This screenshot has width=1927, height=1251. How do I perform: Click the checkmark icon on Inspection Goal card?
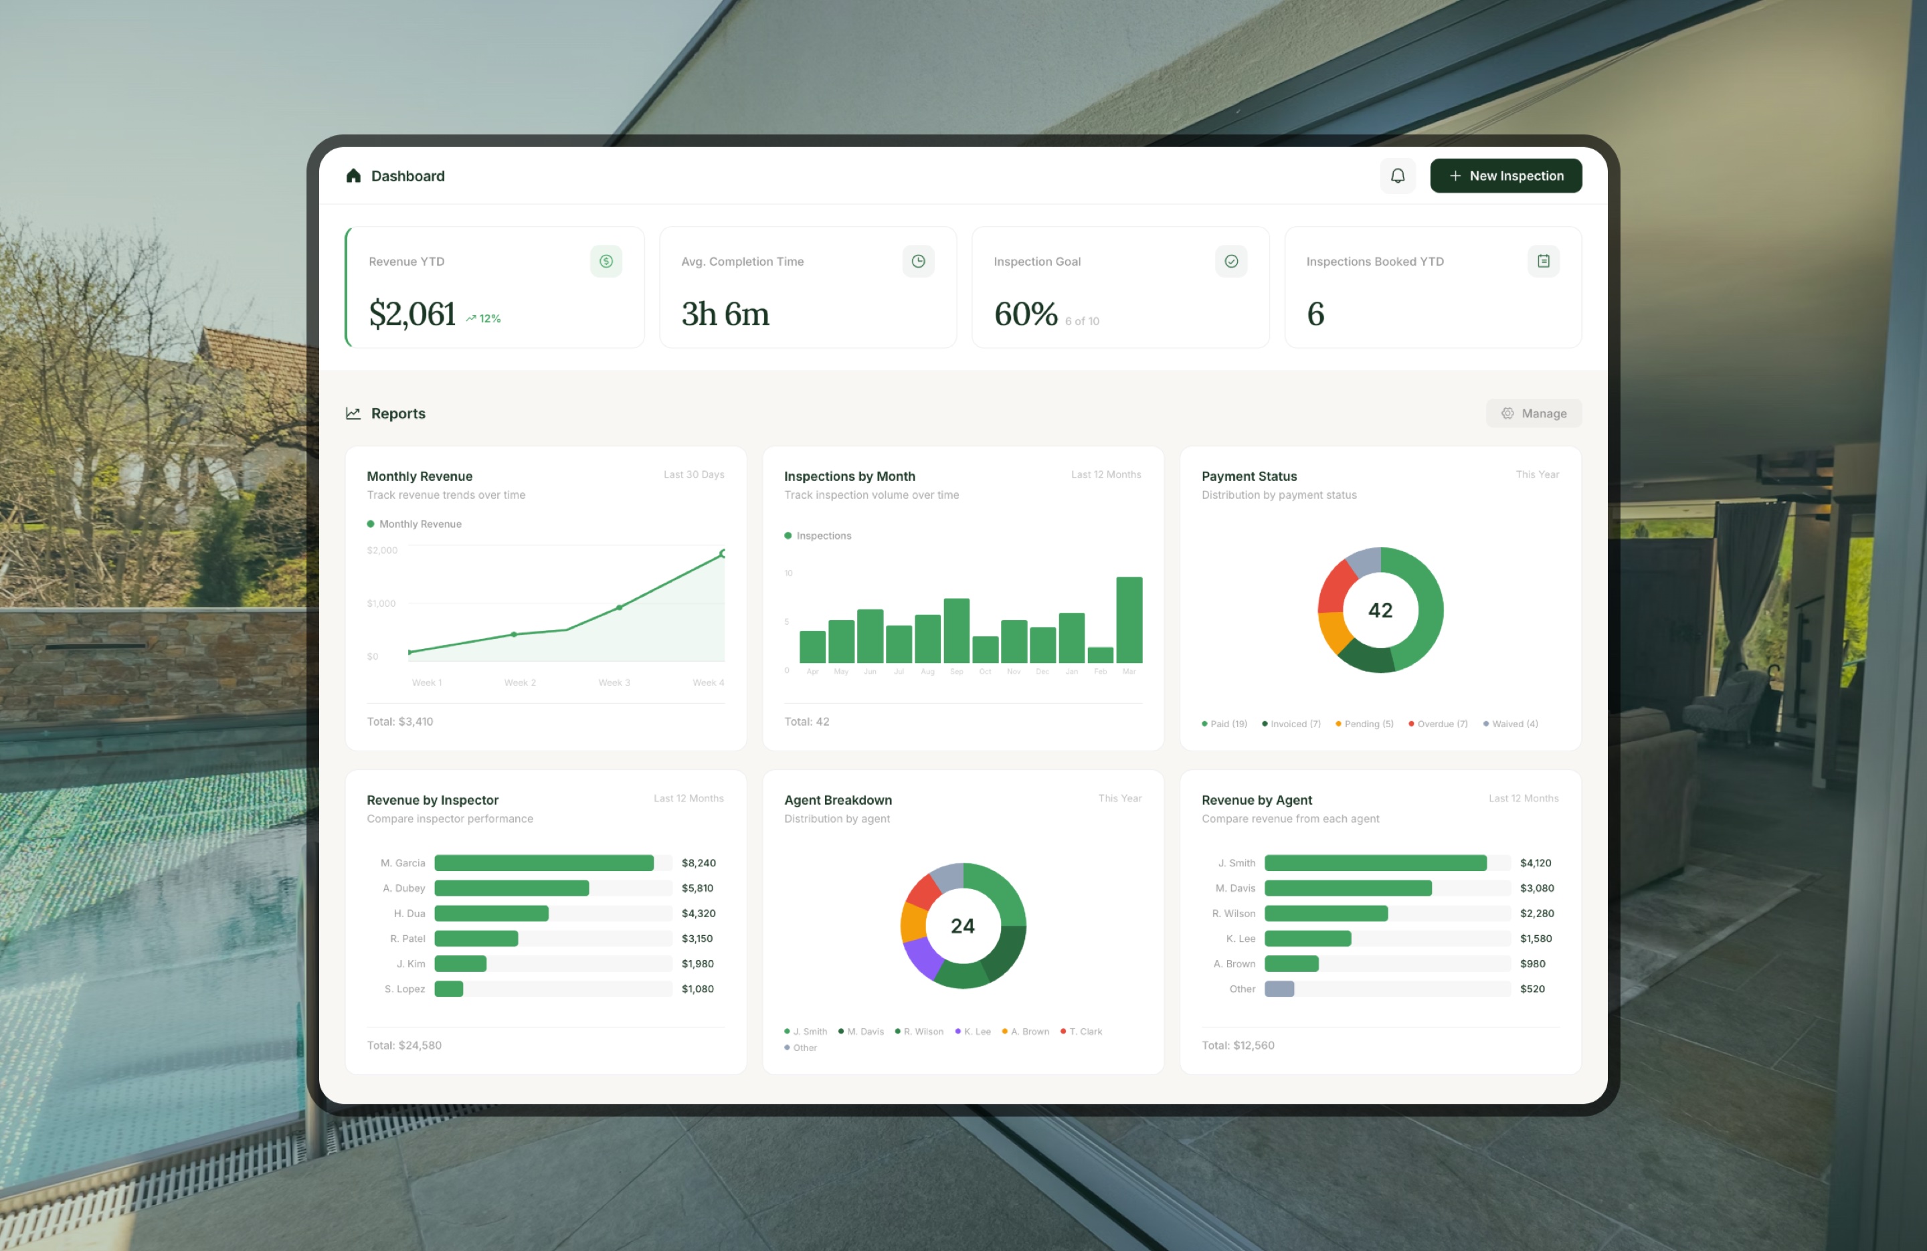(x=1230, y=261)
